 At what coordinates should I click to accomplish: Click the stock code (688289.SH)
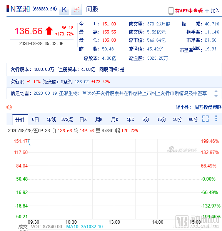pyautogui.click(x=45, y=9)
